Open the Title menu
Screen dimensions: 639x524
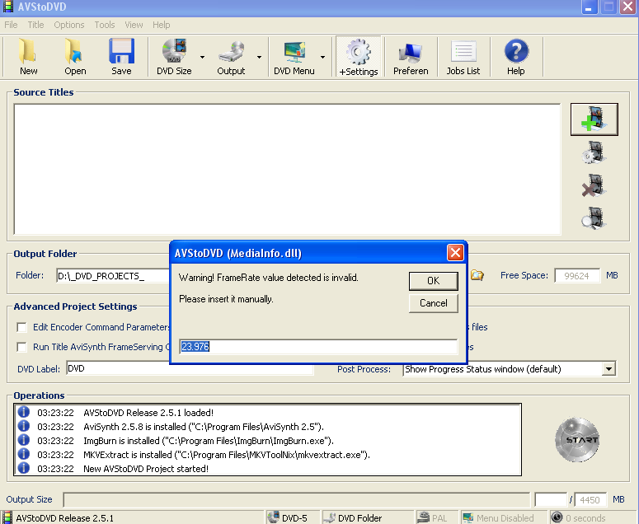(35, 25)
